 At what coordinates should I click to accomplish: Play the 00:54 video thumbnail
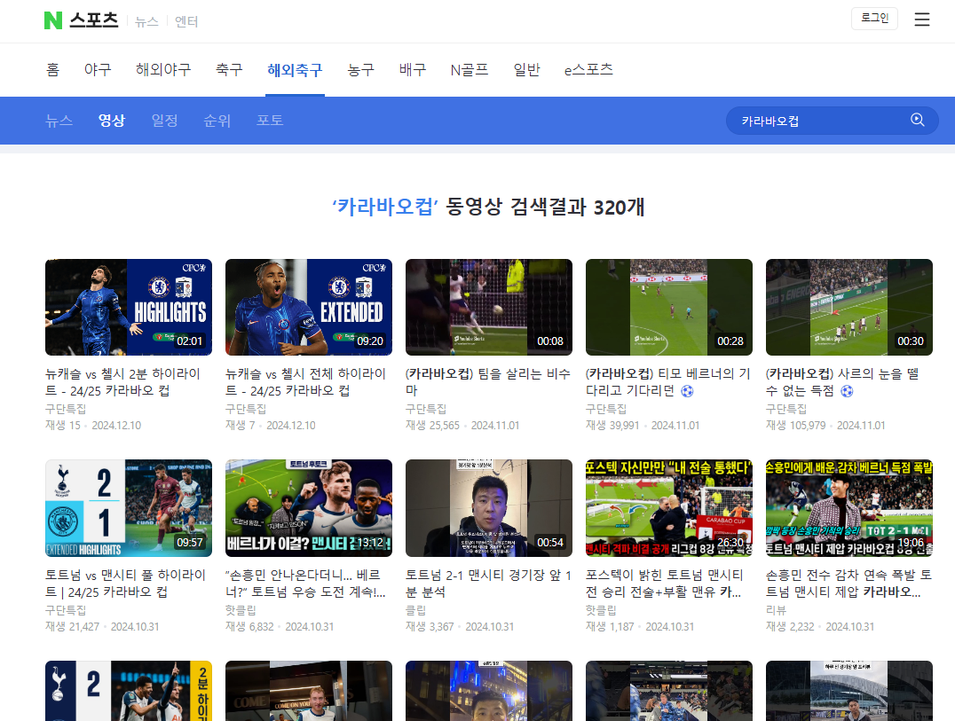489,508
